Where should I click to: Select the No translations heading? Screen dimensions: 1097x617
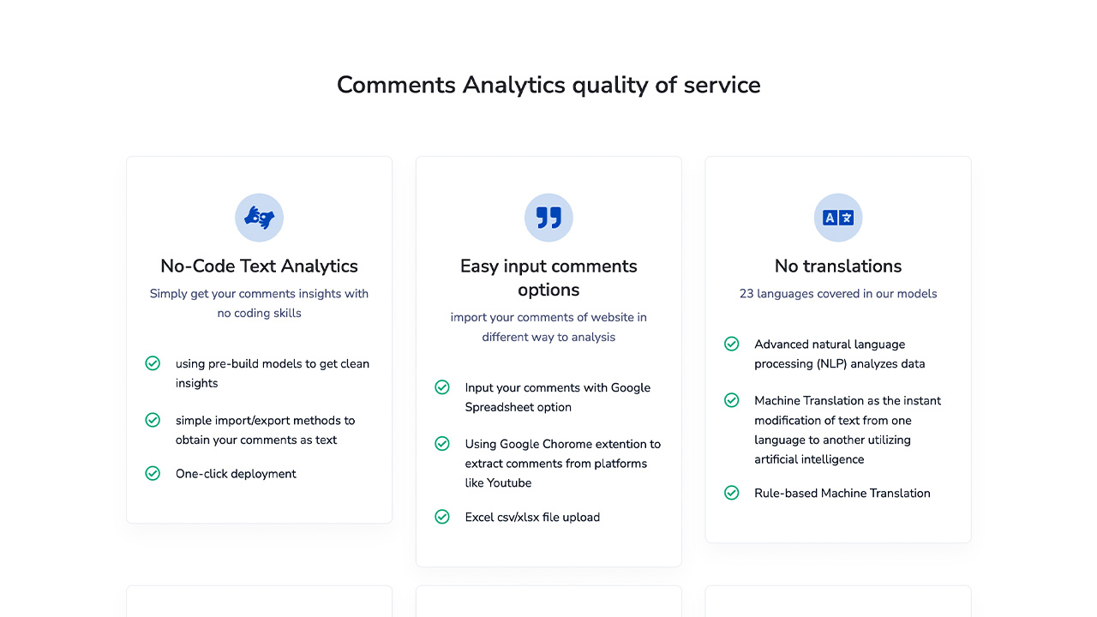point(838,266)
